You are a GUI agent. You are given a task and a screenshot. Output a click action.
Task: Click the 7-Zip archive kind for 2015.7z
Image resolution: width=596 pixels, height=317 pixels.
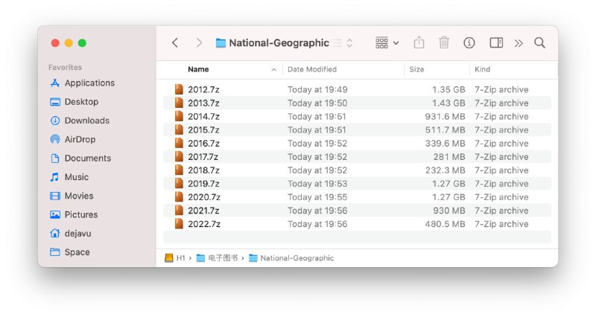[x=501, y=129]
